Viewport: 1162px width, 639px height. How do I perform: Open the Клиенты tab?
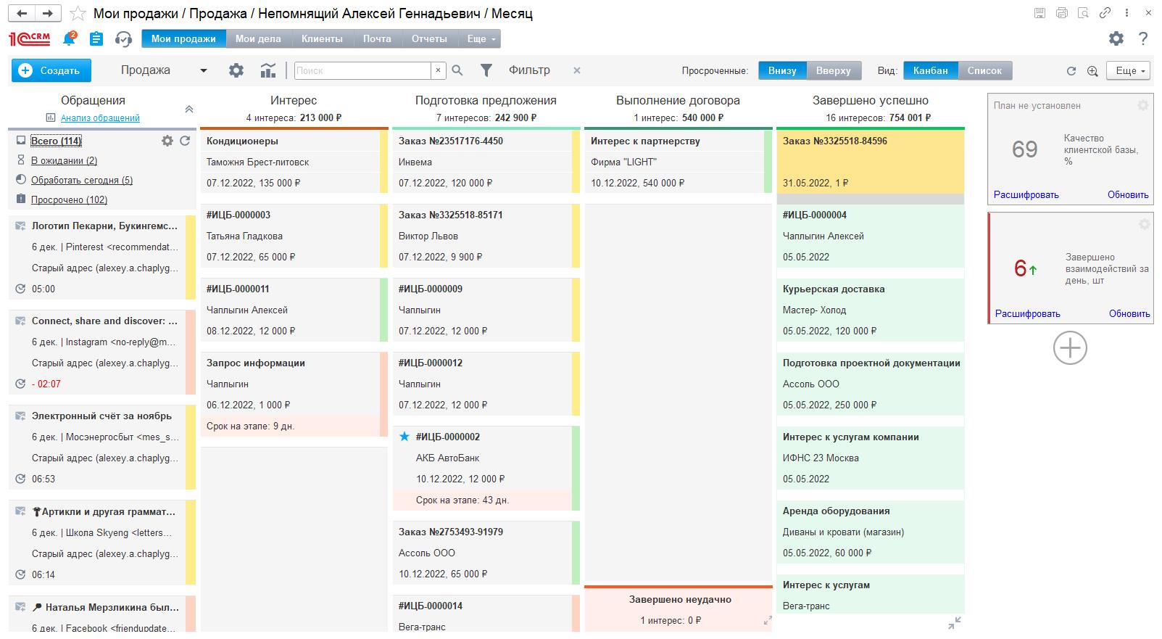coord(322,38)
